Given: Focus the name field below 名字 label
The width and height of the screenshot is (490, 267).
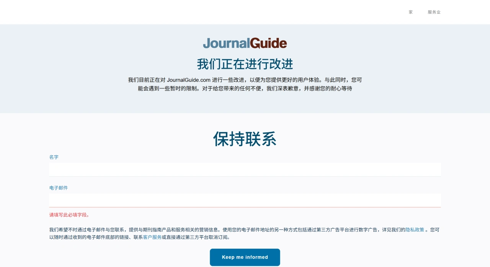Looking at the screenshot, I should coord(245,169).
